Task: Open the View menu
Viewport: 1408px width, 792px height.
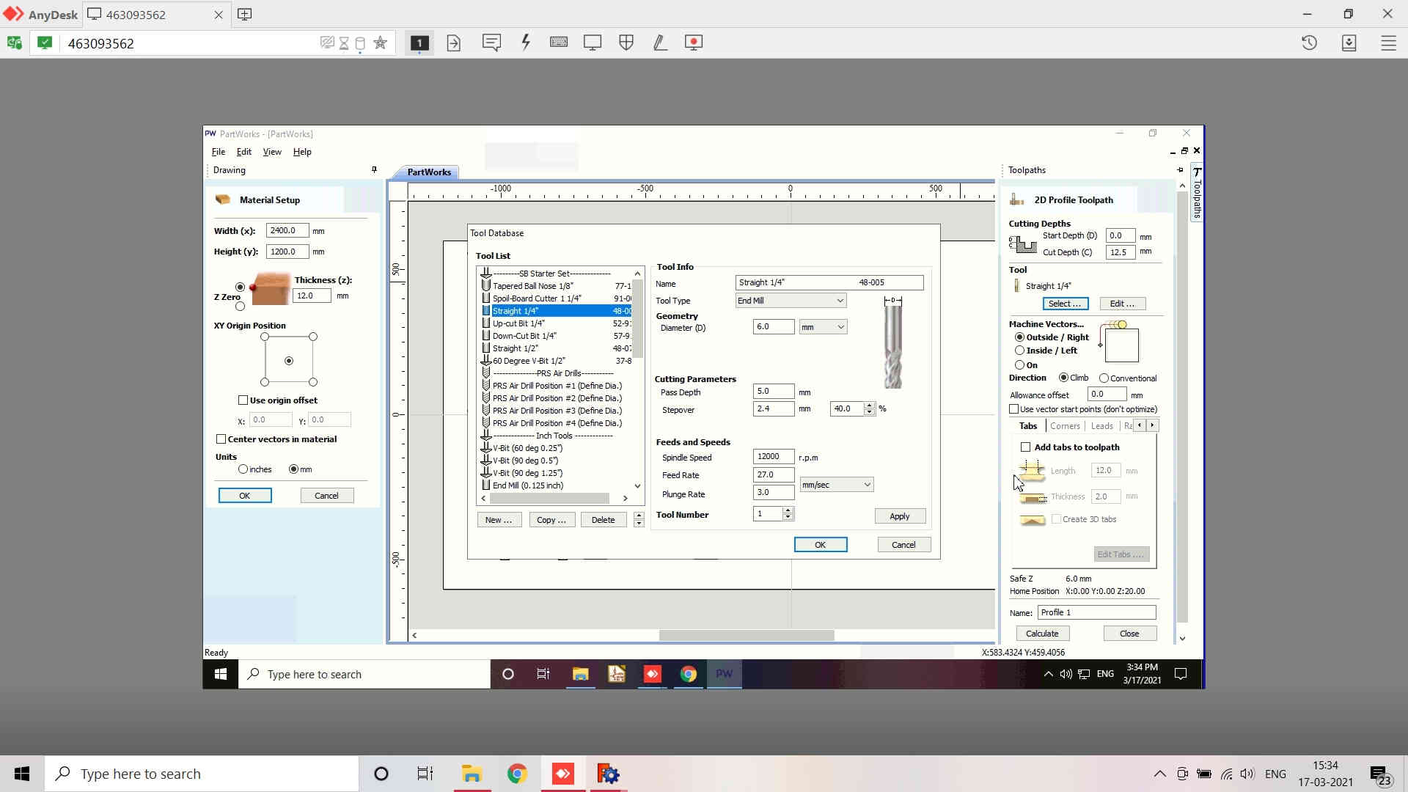Action: click(272, 152)
